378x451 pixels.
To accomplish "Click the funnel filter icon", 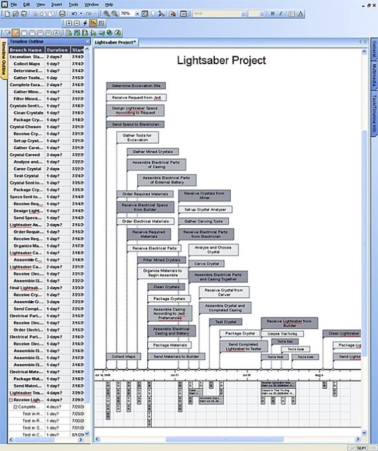I will [7, 33].
